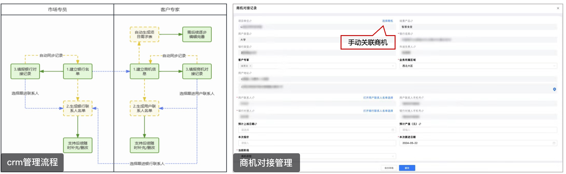
Task: Click 自动同步记录 label in 客户专家 lane
Action: (174, 56)
